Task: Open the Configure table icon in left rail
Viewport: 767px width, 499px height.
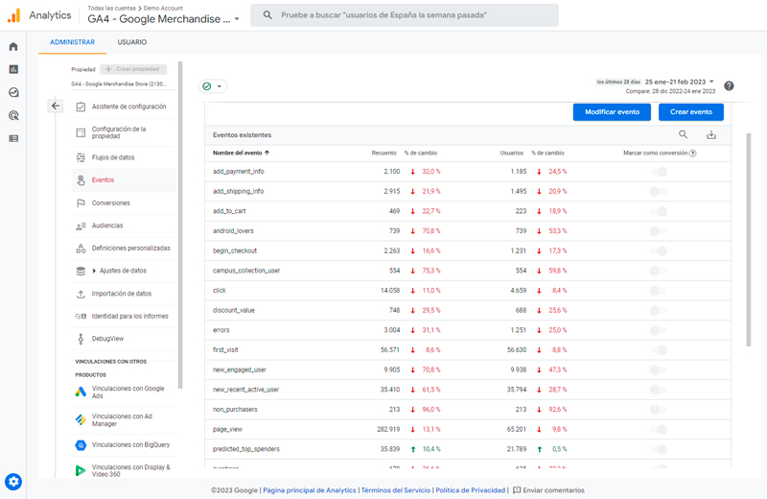Action: (13, 138)
